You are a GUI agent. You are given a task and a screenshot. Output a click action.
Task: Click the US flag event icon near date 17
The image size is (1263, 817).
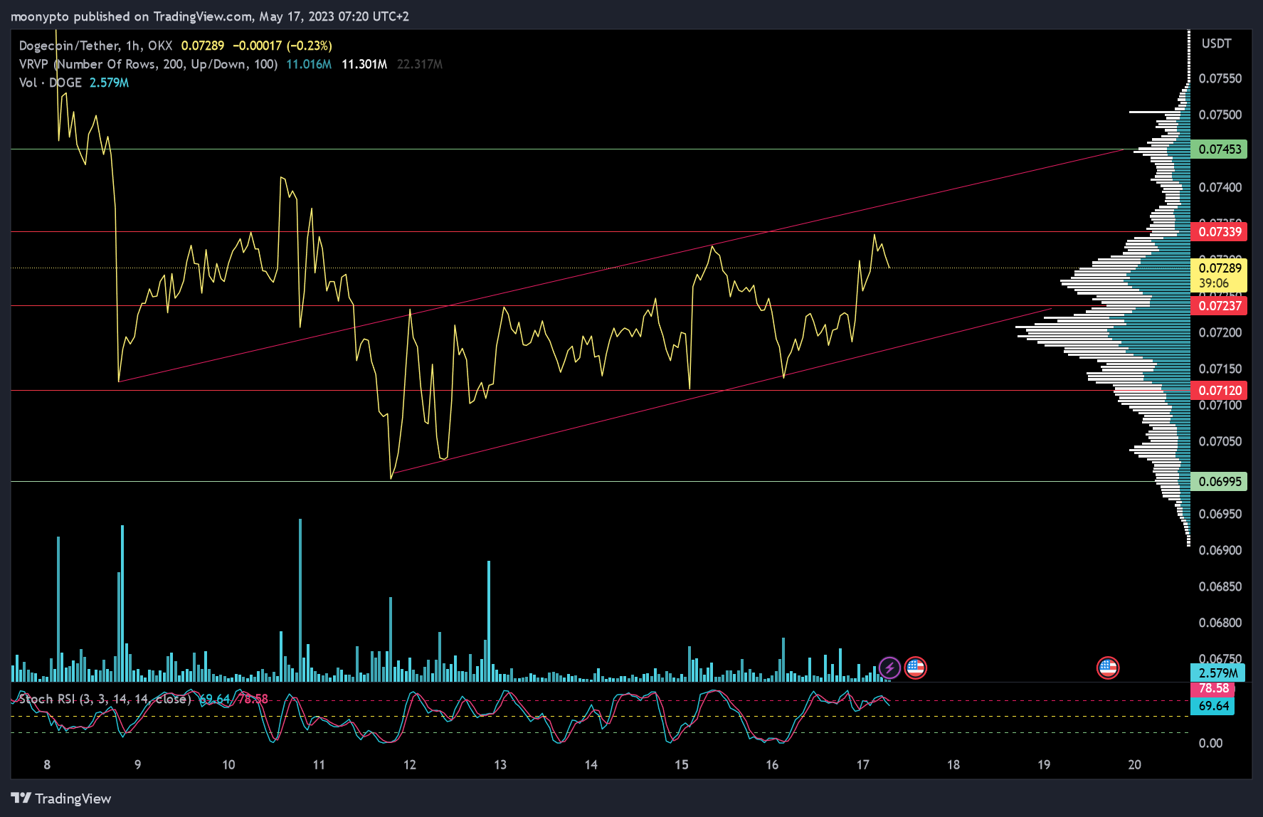pyautogui.click(x=915, y=668)
